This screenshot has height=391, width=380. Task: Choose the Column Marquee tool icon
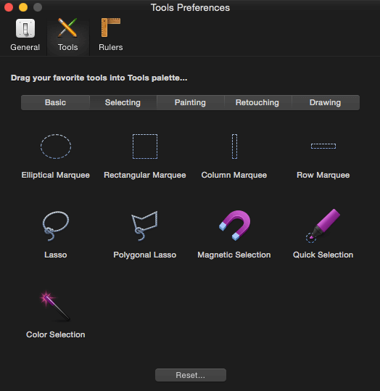(234, 147)
